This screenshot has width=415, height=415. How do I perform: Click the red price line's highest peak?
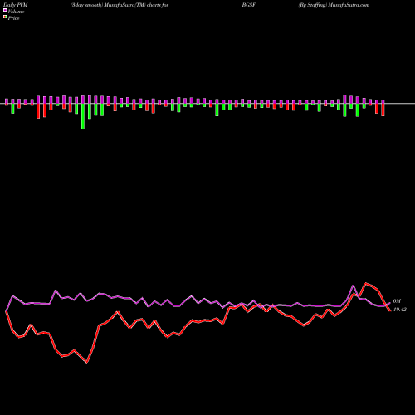pos(366,283)
